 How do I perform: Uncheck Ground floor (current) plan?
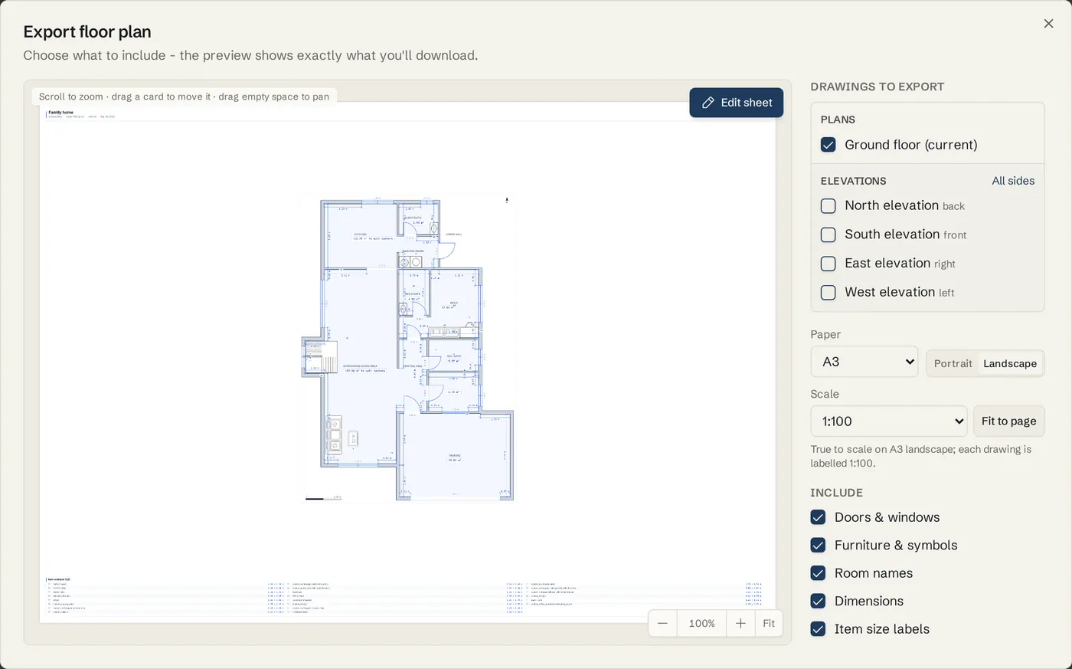828,145
